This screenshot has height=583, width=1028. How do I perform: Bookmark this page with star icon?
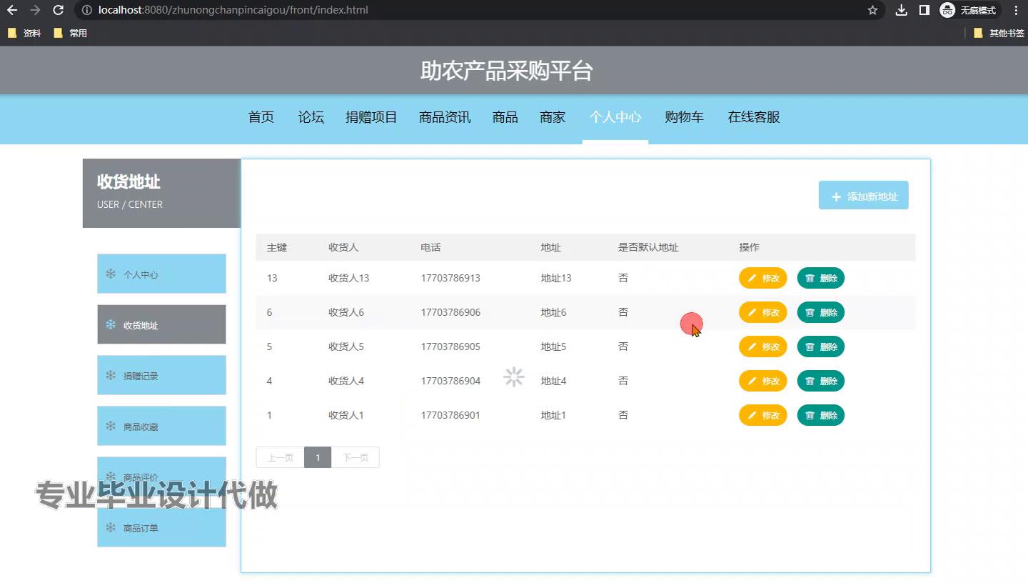tap(872, 11)
